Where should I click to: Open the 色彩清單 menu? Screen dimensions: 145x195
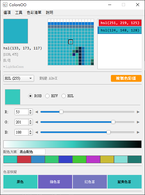[34, 12]
